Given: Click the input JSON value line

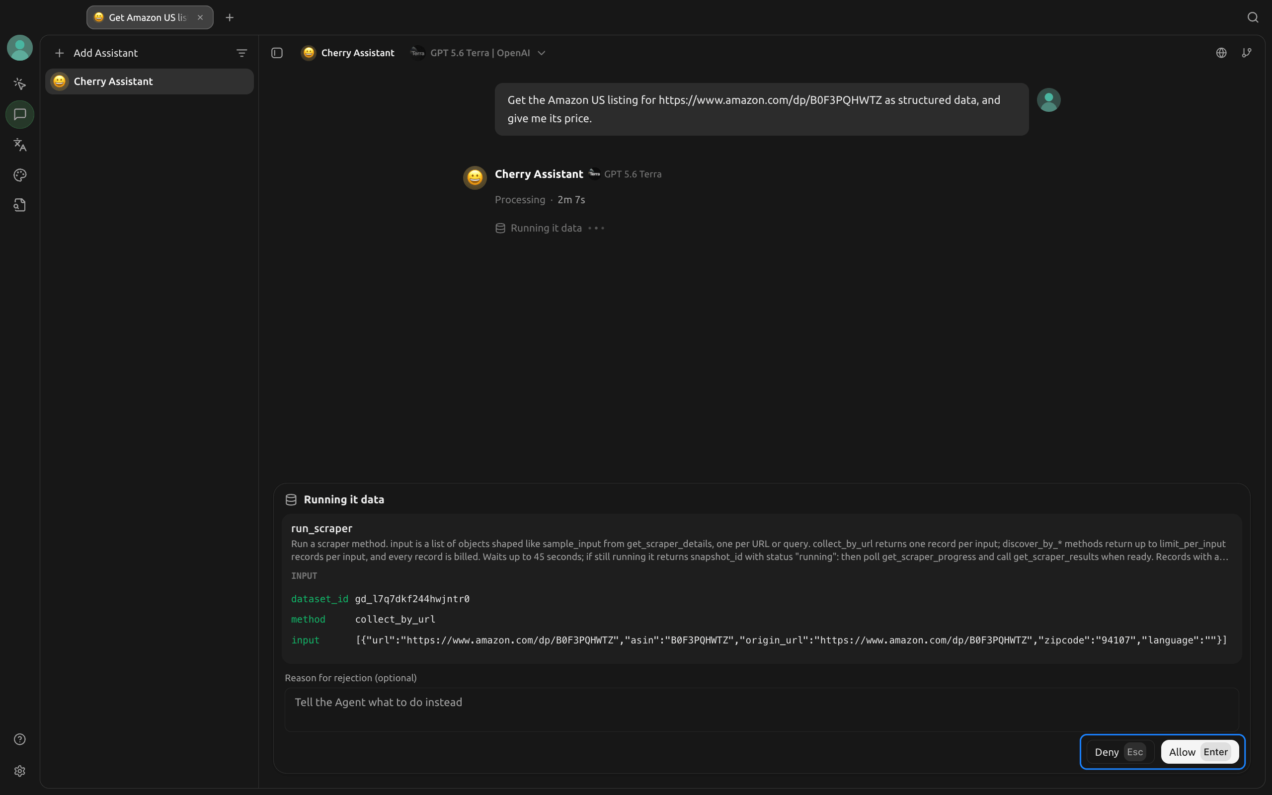Looking at the screenshot, I should [x=791, y=640].
